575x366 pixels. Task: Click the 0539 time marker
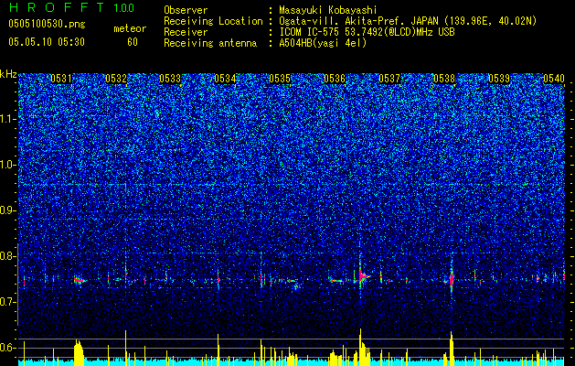click(x=499, y=79)
